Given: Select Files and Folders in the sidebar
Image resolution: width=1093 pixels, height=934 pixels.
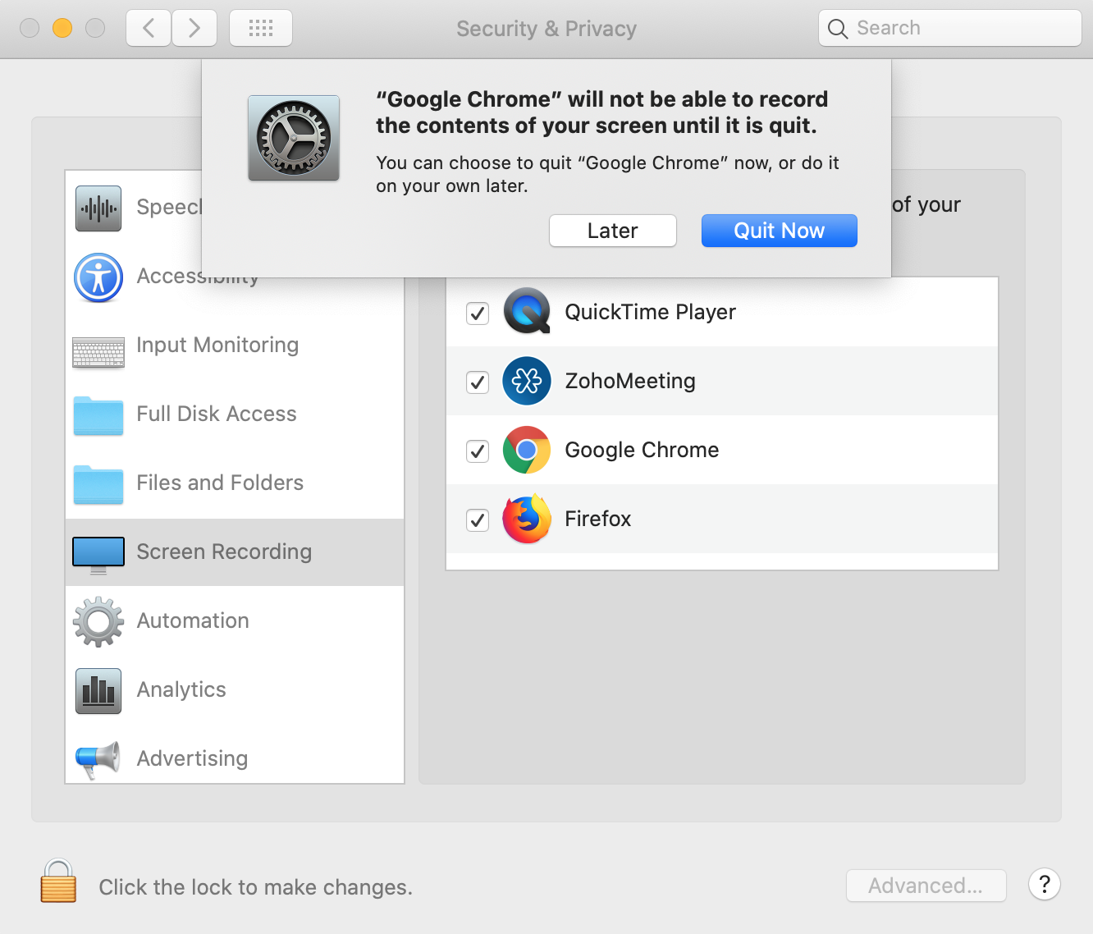Looking at the screenshot, I should point(235,483).
